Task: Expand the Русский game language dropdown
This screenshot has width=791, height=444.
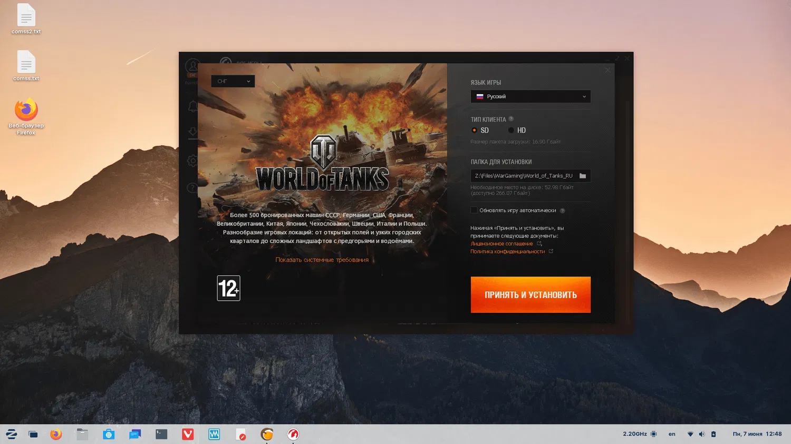Action: pos(530,96)
